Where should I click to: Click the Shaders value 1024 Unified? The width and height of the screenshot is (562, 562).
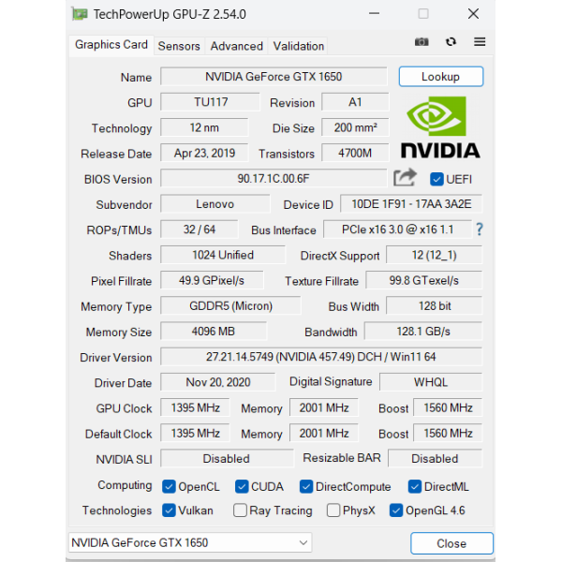[223, 255]
